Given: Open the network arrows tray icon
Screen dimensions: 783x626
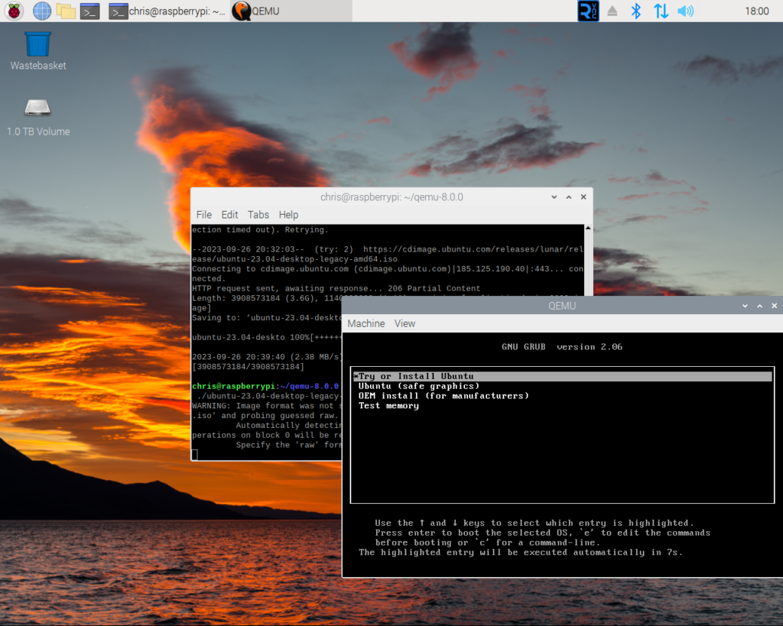Looking at the screenshot, I should click(x=661, y=11).
